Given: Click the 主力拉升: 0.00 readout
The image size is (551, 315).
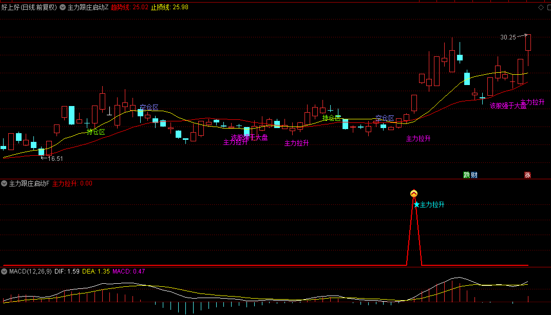Looking at the screenshot, I should click(72, 183).
